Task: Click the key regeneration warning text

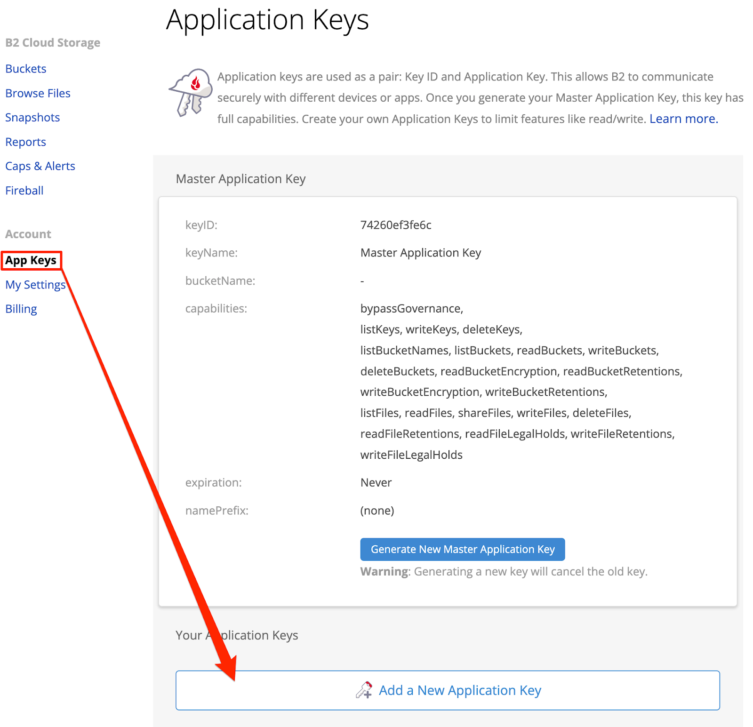Action: (x=504, y=572)
